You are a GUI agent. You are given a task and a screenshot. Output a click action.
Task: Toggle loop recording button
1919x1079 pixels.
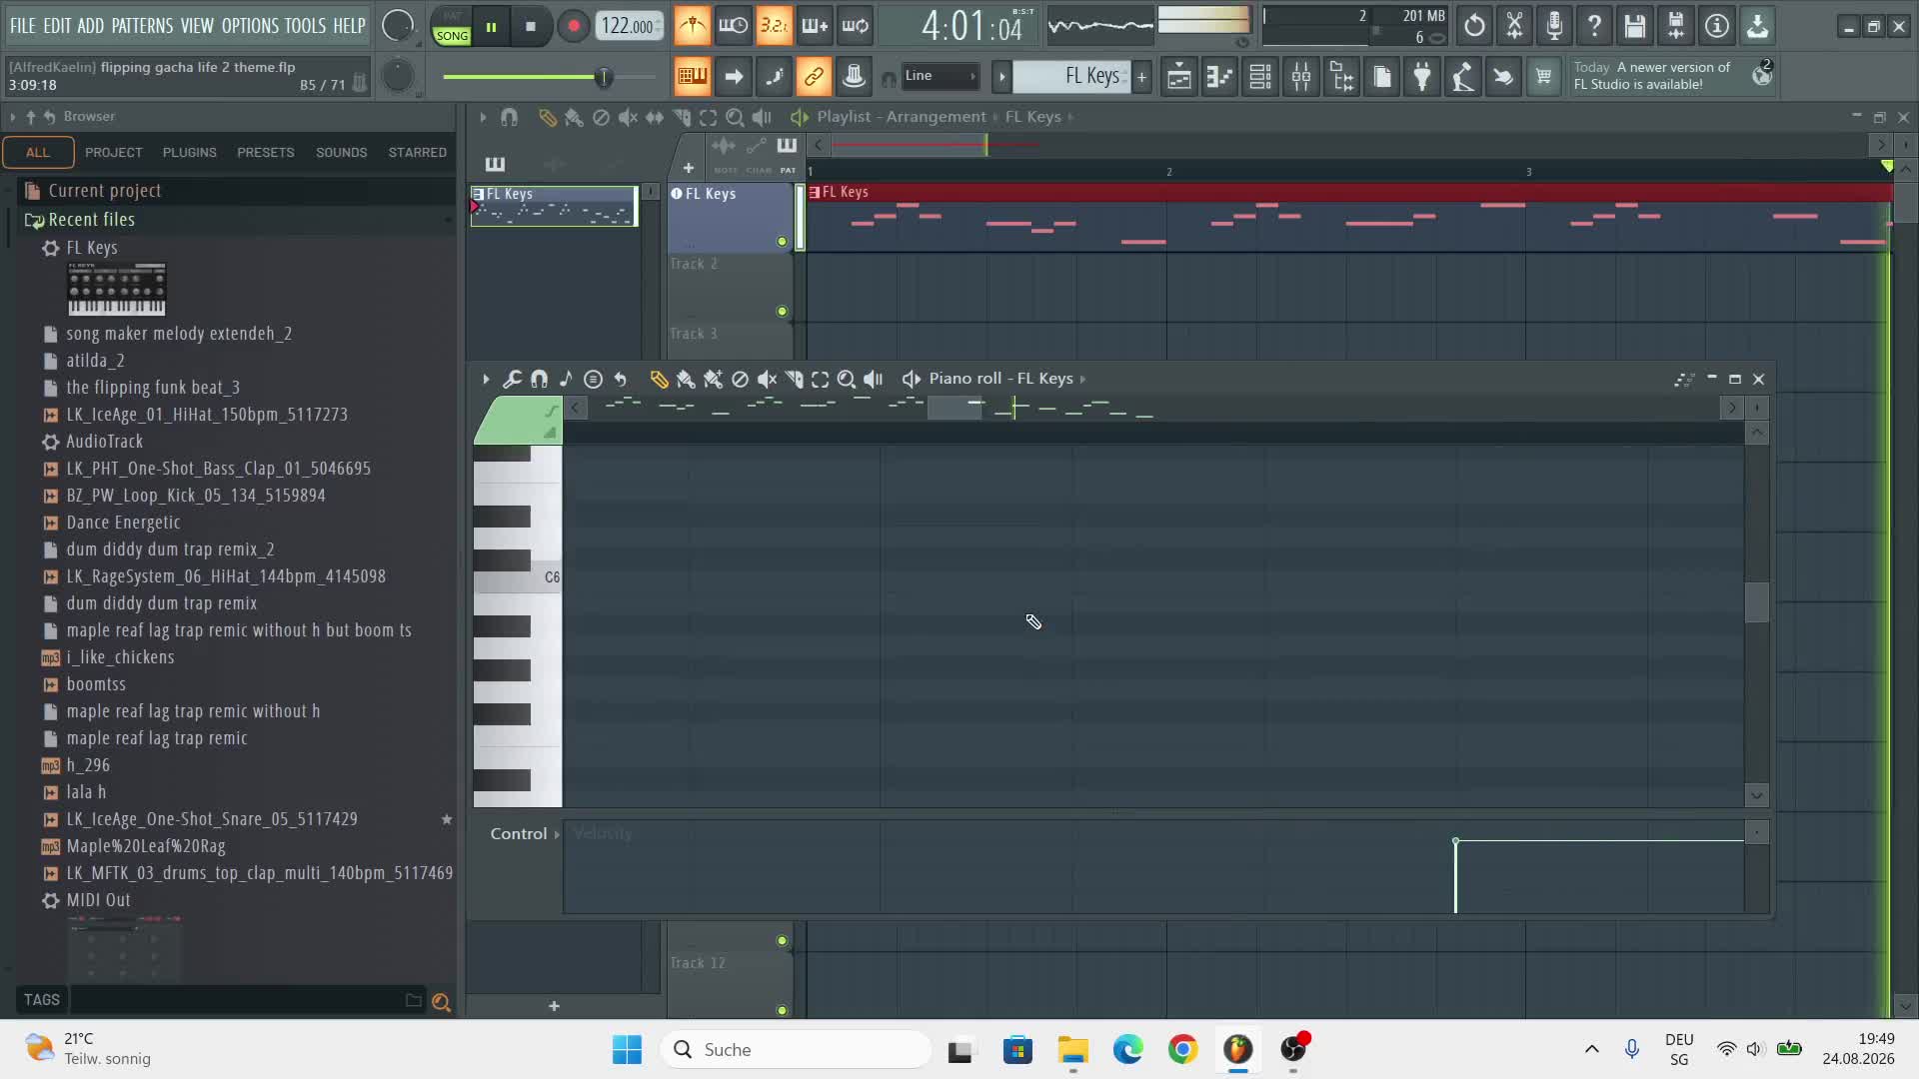pos(856,26)
